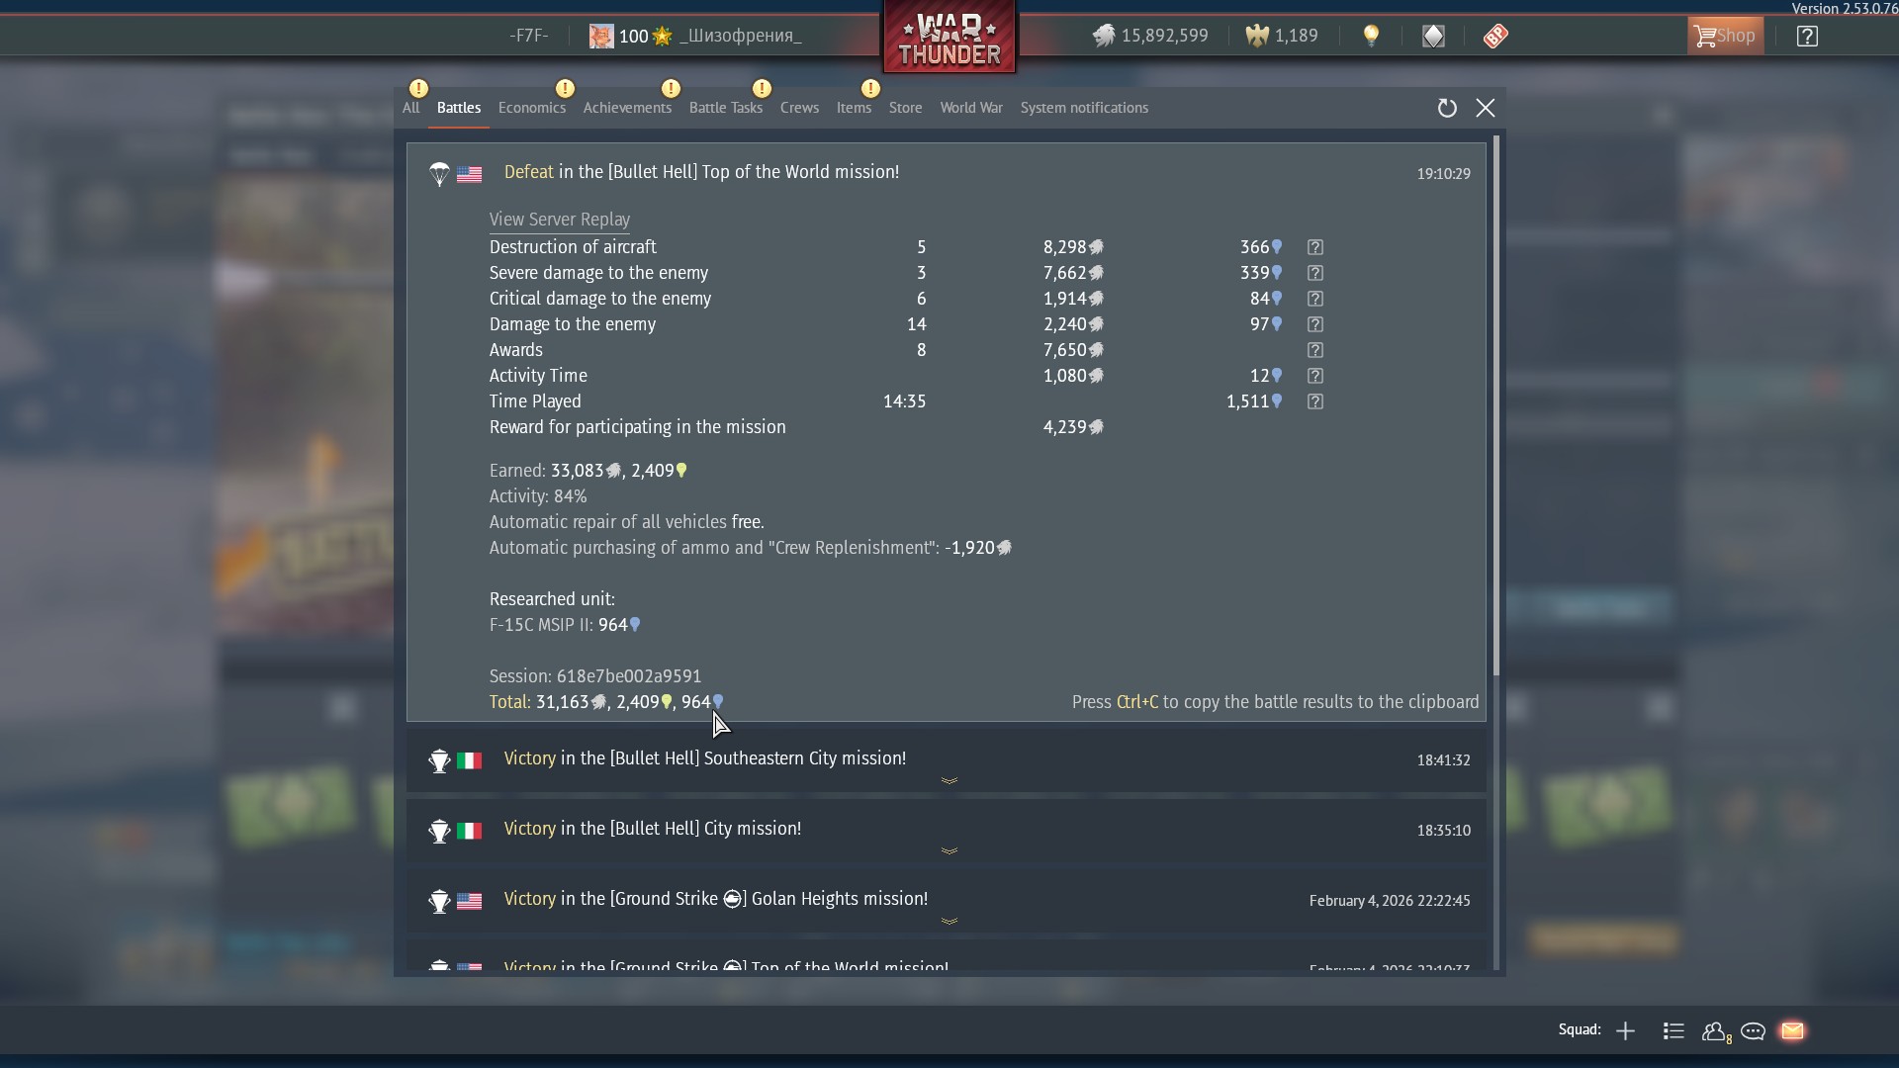Refresh the battle log list

(x=1447, y=108)
